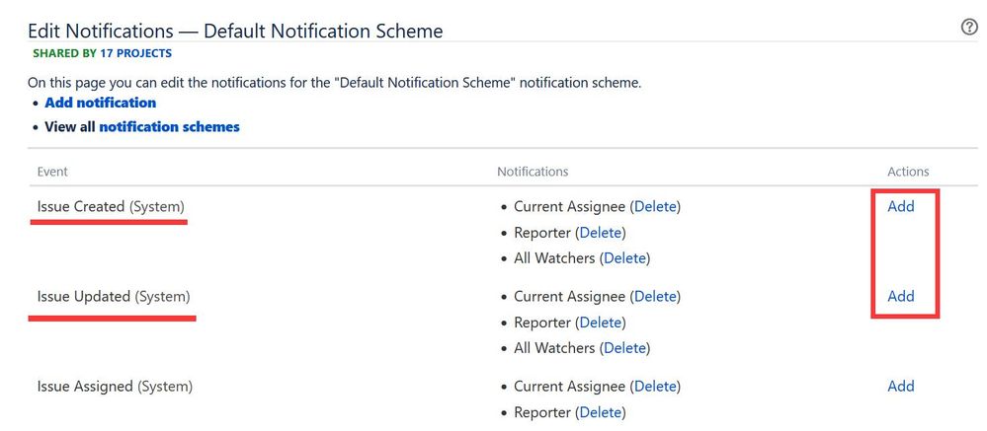Image resolution: width=987 pixels, height=431 pixels.
Task: Delete Reporter from Issue Created
Action: [x=601, y=233]
